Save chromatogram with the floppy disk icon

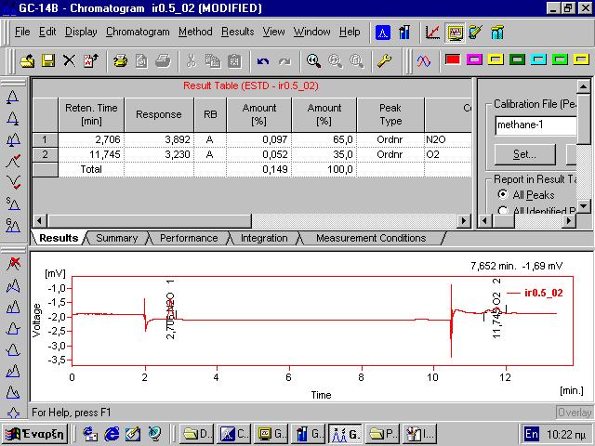[x=48, y=60]
